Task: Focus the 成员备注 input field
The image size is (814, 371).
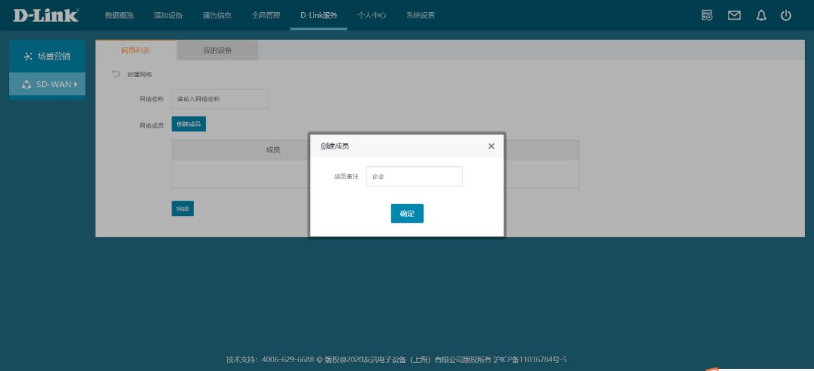Action: pos(414,177)
